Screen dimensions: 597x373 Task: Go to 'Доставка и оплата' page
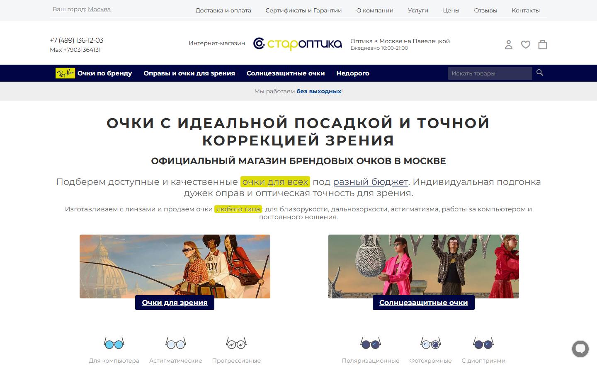(223, 10)
